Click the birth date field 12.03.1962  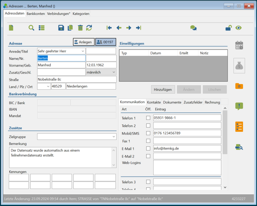(101, 65)
